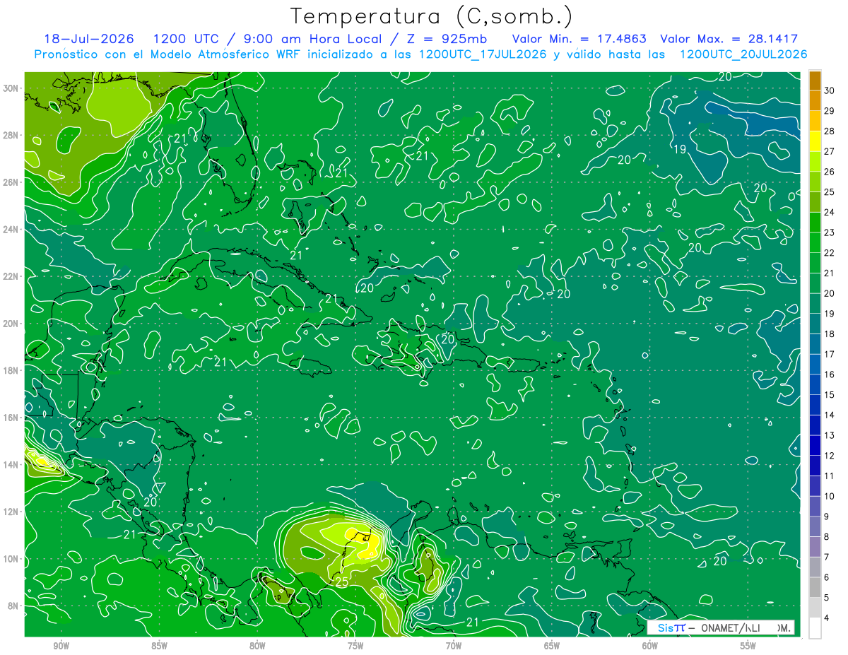Viewport: 848px width, 655px height.
Task: Click the latitude axis label 22N
Action: [11, 276]
